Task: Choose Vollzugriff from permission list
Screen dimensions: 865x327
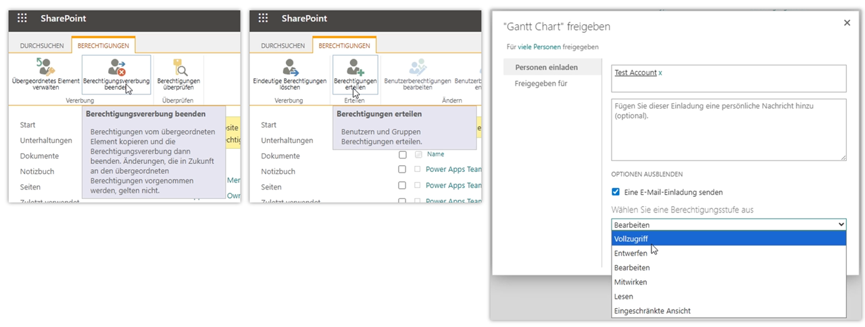Action: [x=728, y=239]
